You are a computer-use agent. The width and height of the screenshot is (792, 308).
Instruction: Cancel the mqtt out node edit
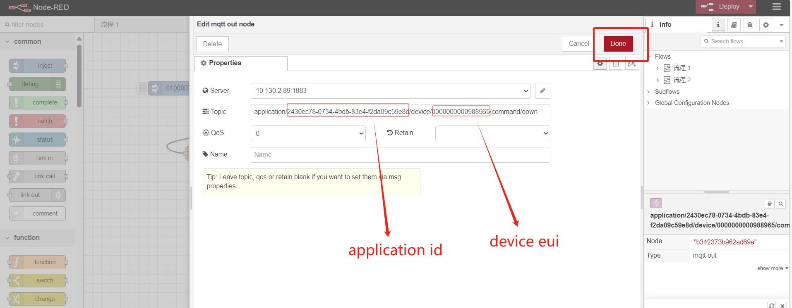[x=579, y=44]
